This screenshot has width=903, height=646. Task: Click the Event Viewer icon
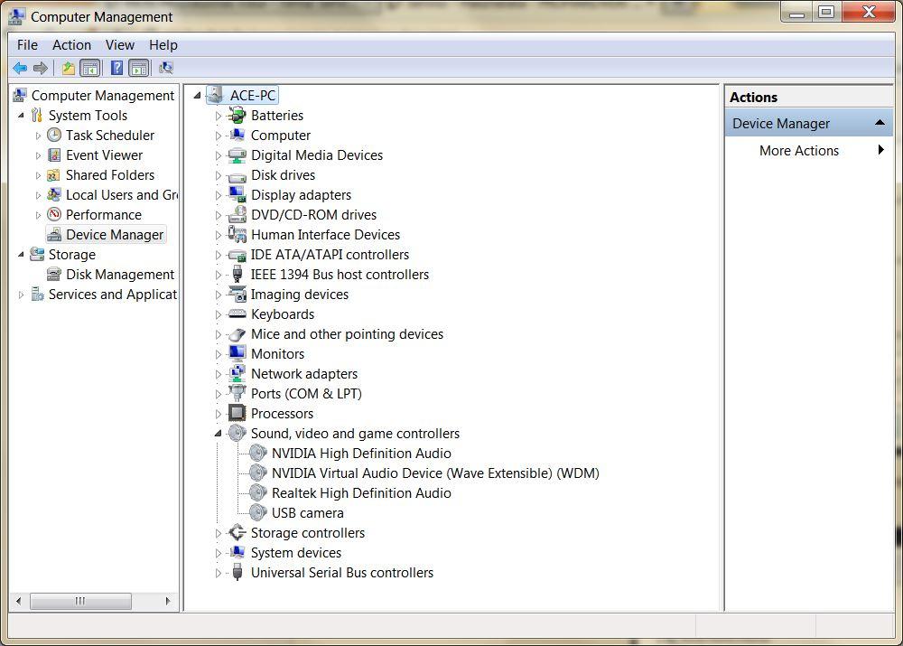(x=54, y=155)
